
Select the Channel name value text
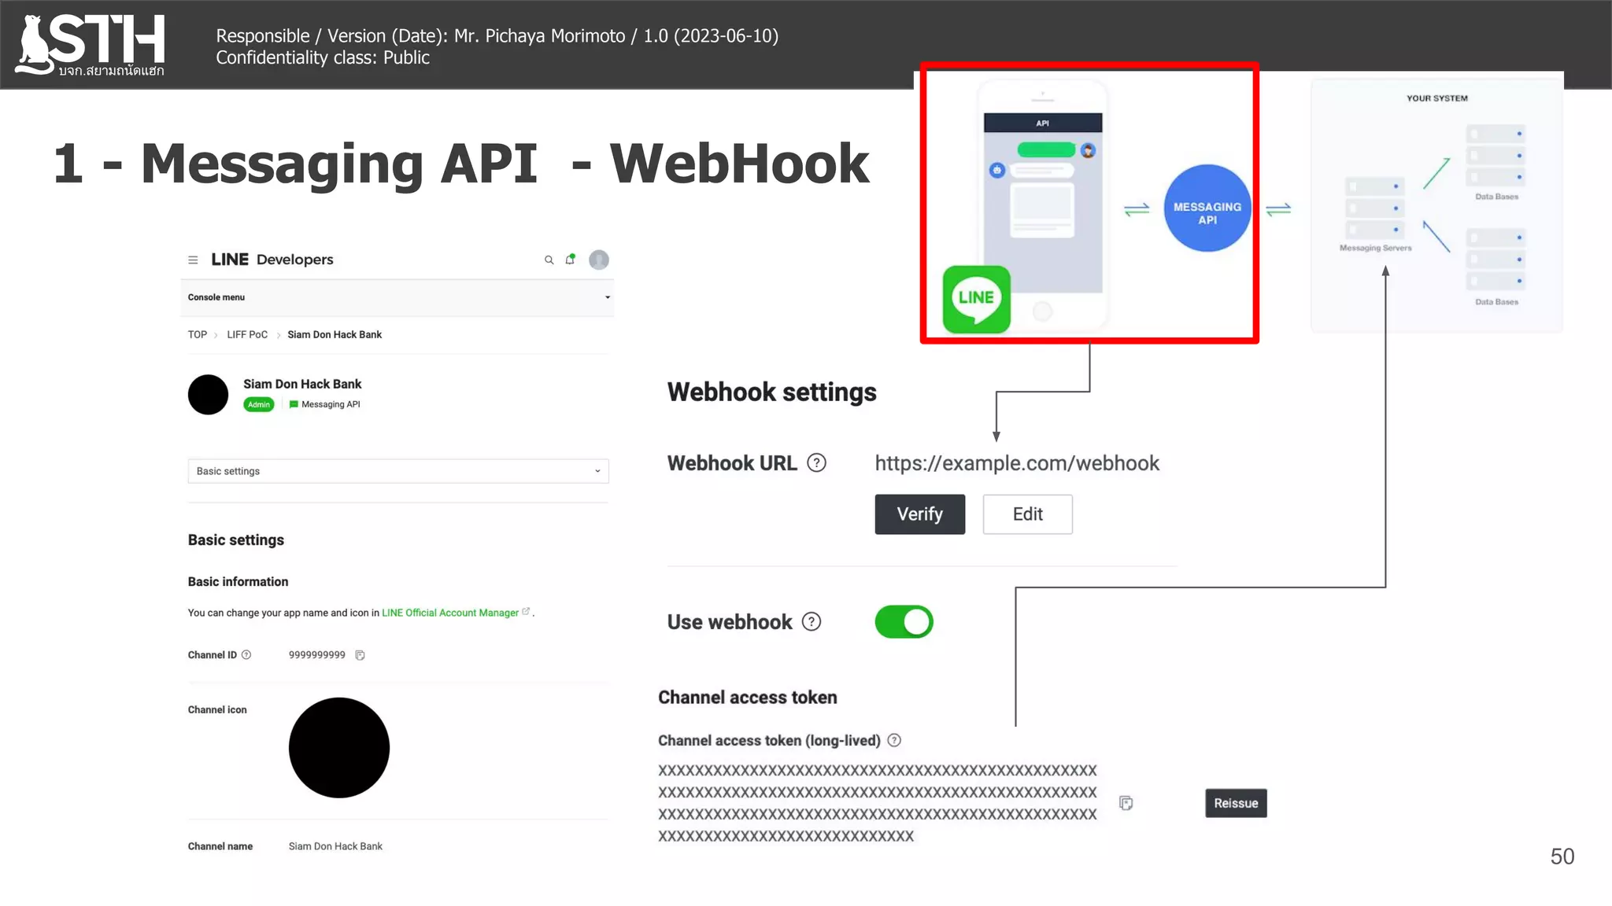point(335,846)
